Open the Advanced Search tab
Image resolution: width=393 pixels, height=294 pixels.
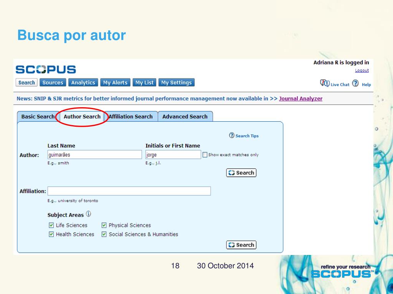click(x=185, y=116)
